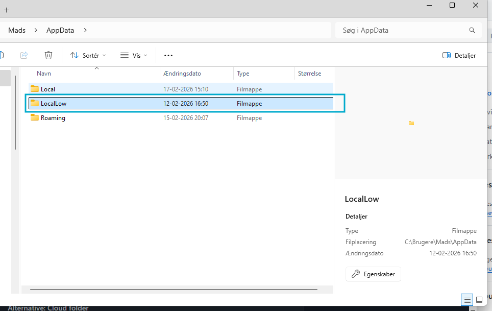
Task: Toggle the Detaljer details pane
Action: [459, 55]
